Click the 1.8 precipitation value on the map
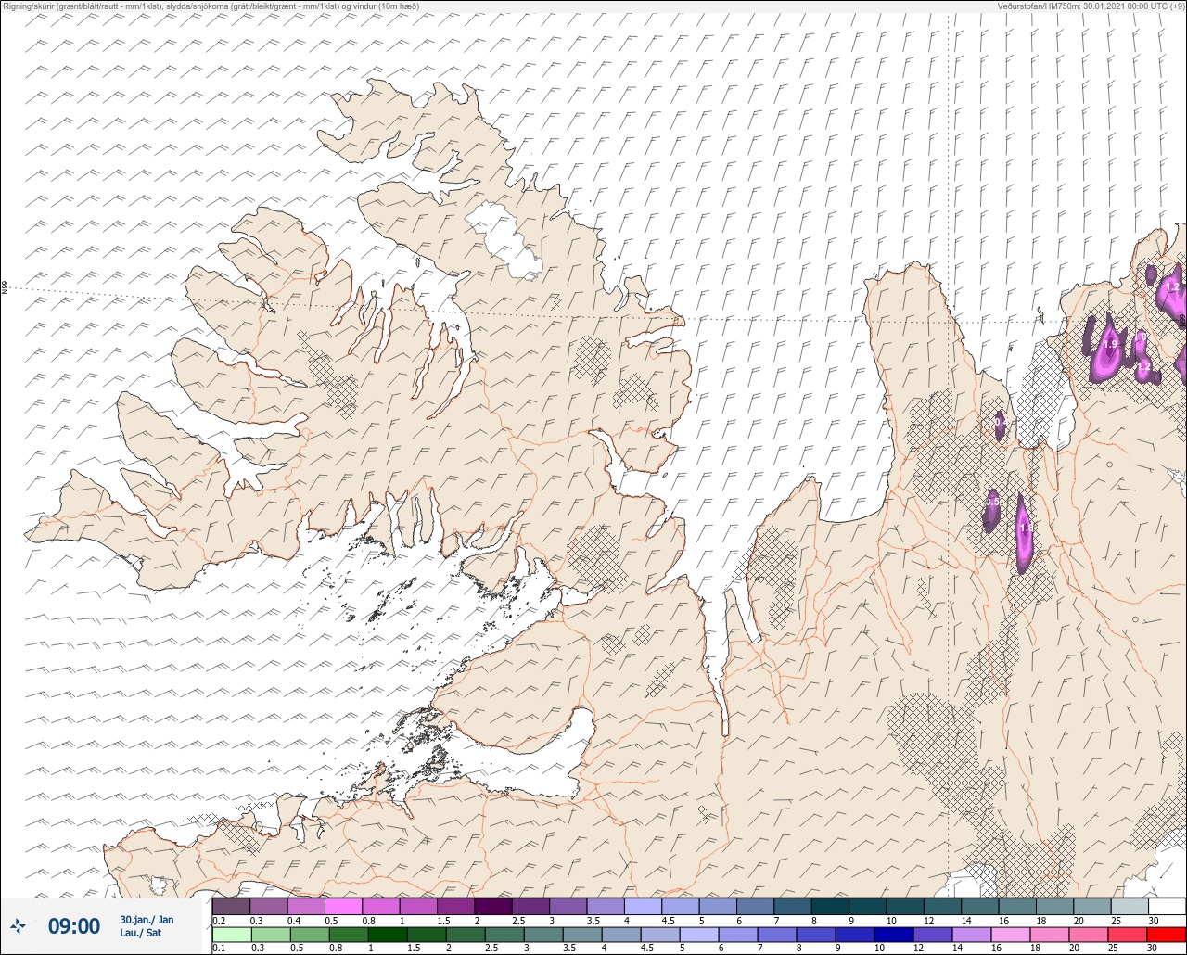1187x955 pixels. [x=1026, y=528]
